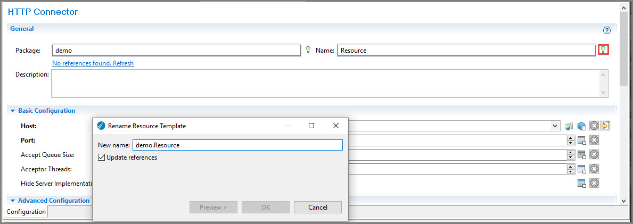The image size is (633, 224).
Task: Click the Port label
Action: [x=28, y=140]
